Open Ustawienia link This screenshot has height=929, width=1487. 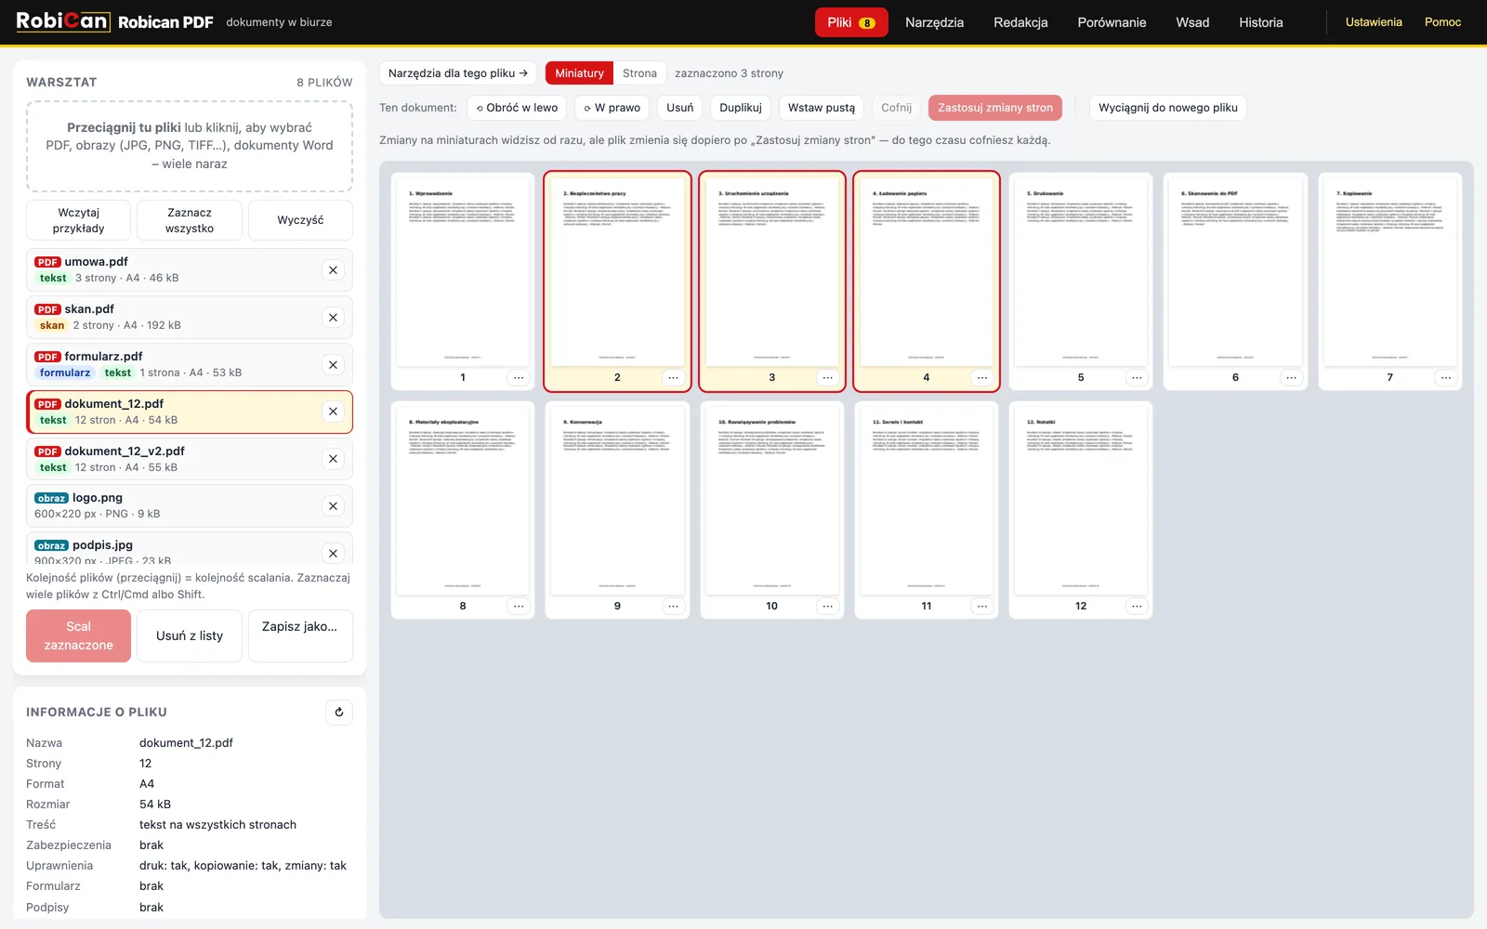pyautogui.click(x=1374, y=22)
